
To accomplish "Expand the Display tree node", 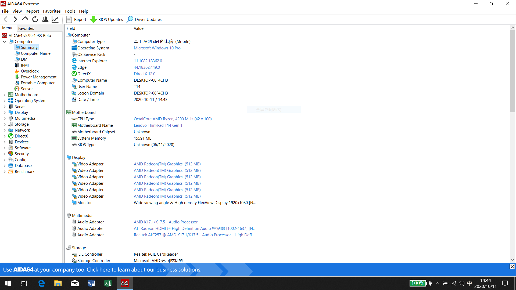I will pos(5,113).
